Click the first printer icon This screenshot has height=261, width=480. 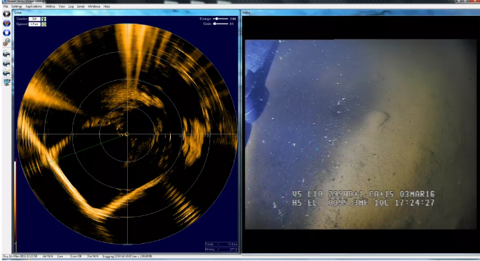point(6,54)
